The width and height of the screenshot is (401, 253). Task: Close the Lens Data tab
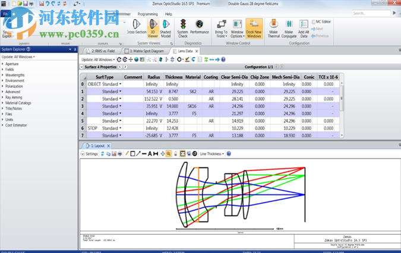(x=197, y=51)
